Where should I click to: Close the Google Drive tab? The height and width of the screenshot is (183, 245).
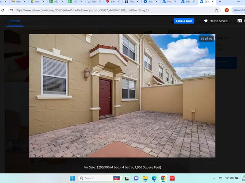tap(43, 1)
